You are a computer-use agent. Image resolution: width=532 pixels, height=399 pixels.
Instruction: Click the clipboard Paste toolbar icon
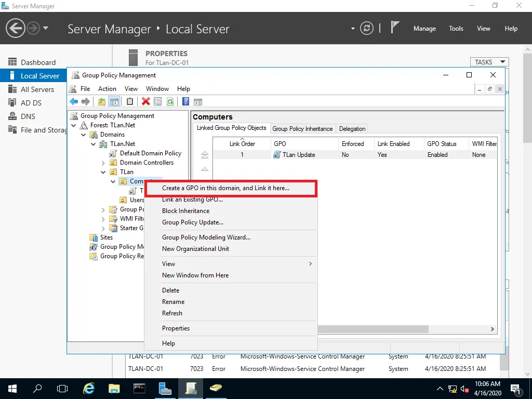(x=129, y=101)
